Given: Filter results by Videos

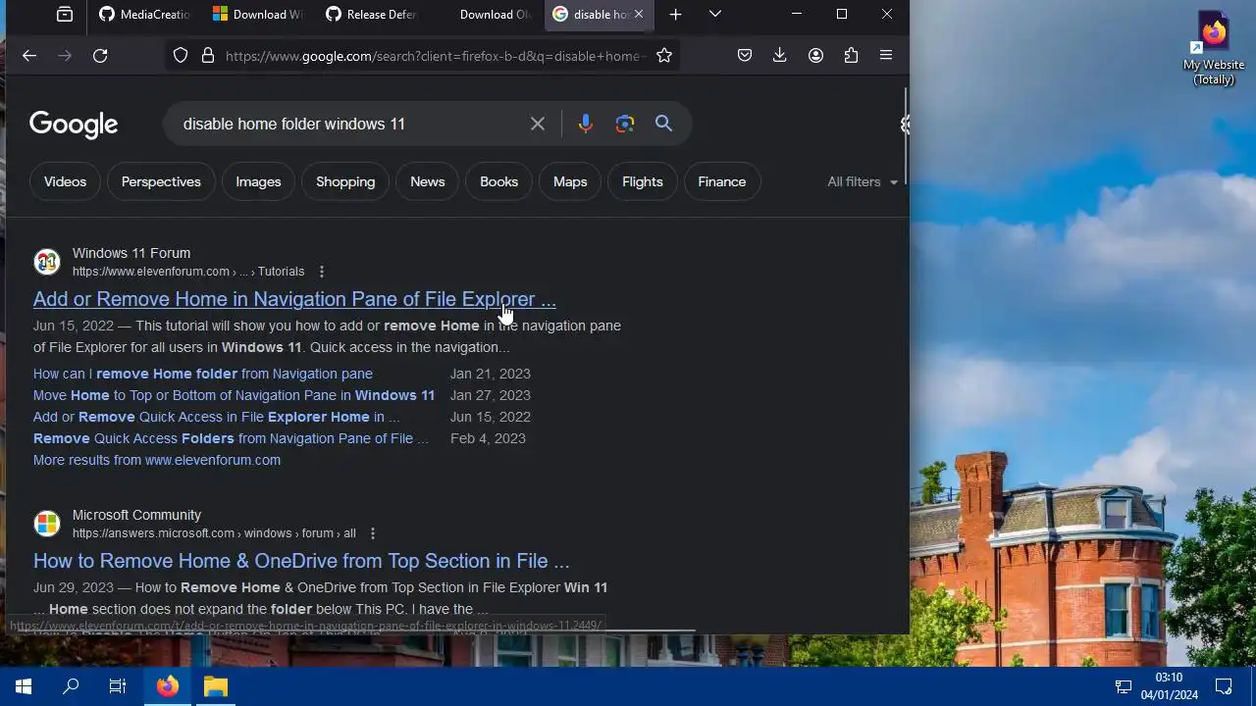Looking at the screenshot, I should click(x=65, y=181).
